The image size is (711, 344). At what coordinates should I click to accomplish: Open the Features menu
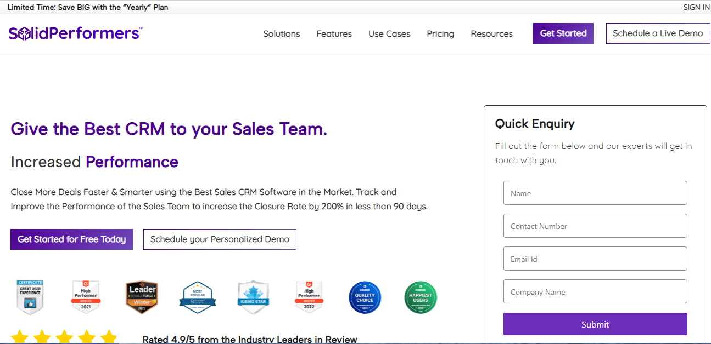334,34
